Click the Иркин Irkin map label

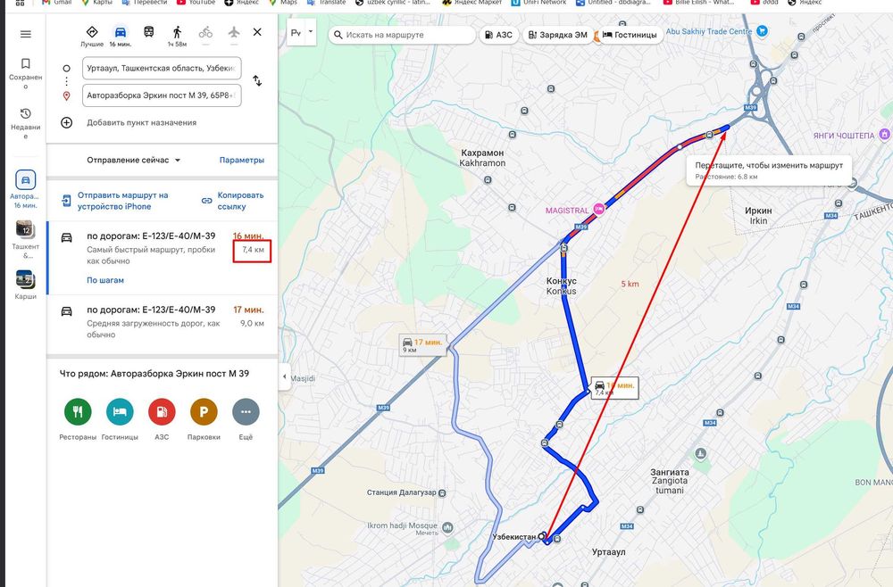[758, 216]
